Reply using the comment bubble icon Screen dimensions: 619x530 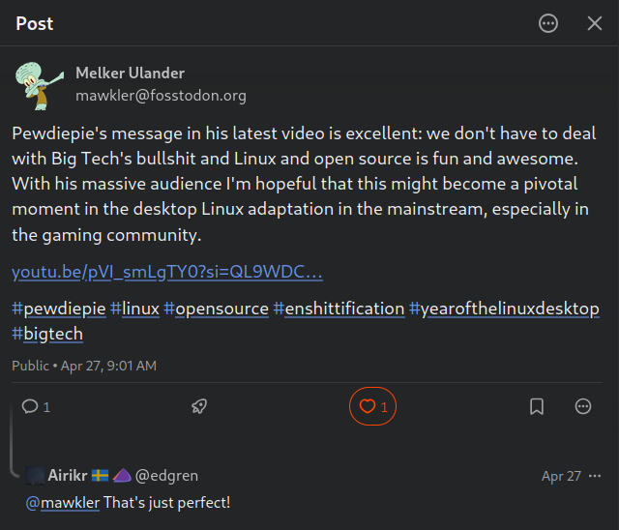[30, 406]
